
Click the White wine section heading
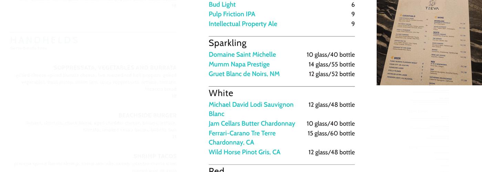[221, 93]
